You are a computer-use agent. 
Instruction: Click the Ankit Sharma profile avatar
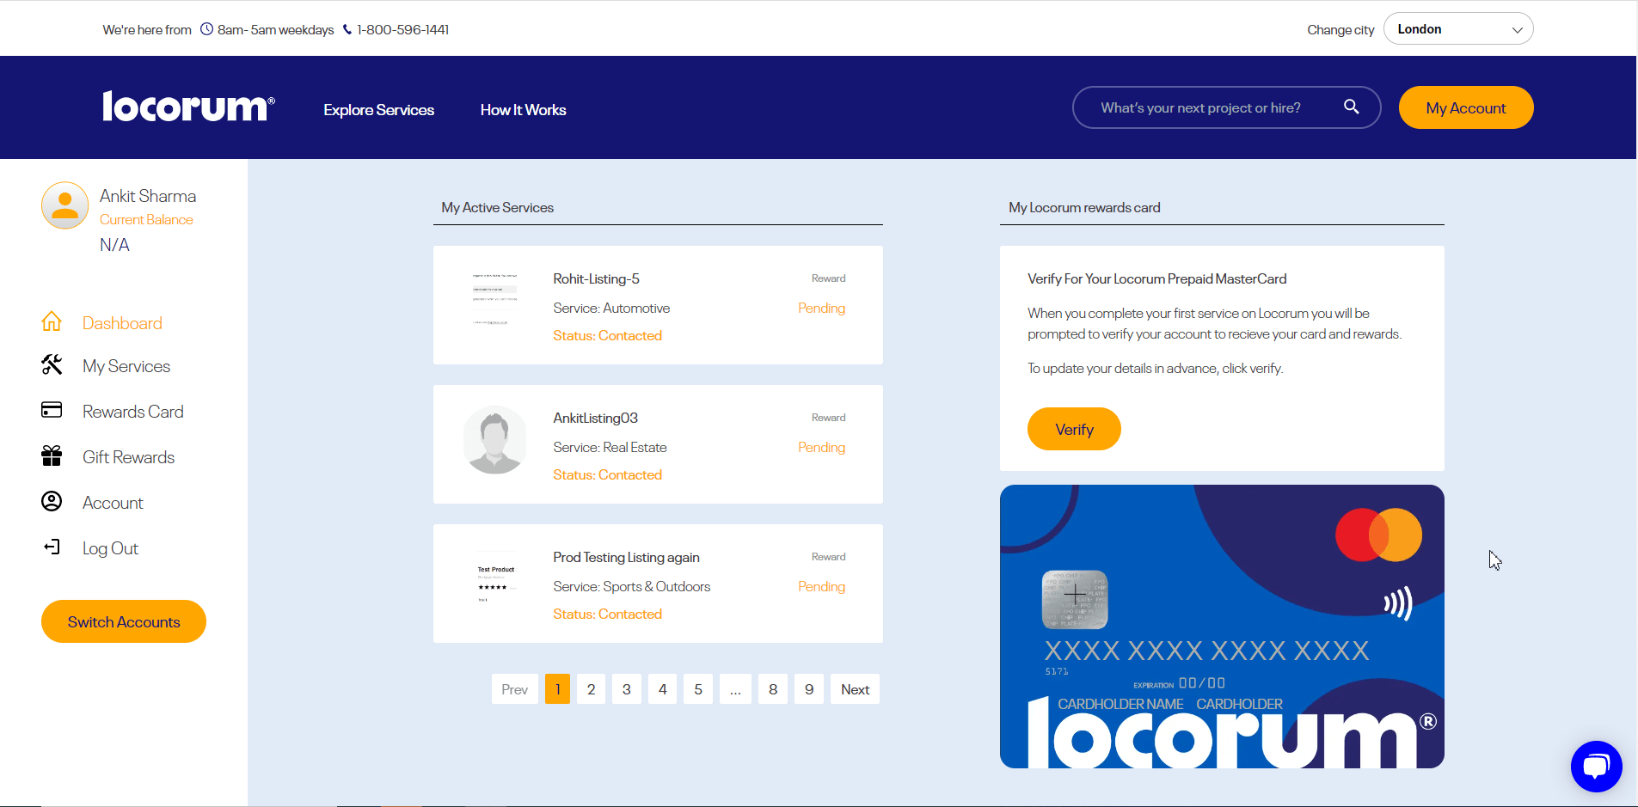[x=65, y=205]
